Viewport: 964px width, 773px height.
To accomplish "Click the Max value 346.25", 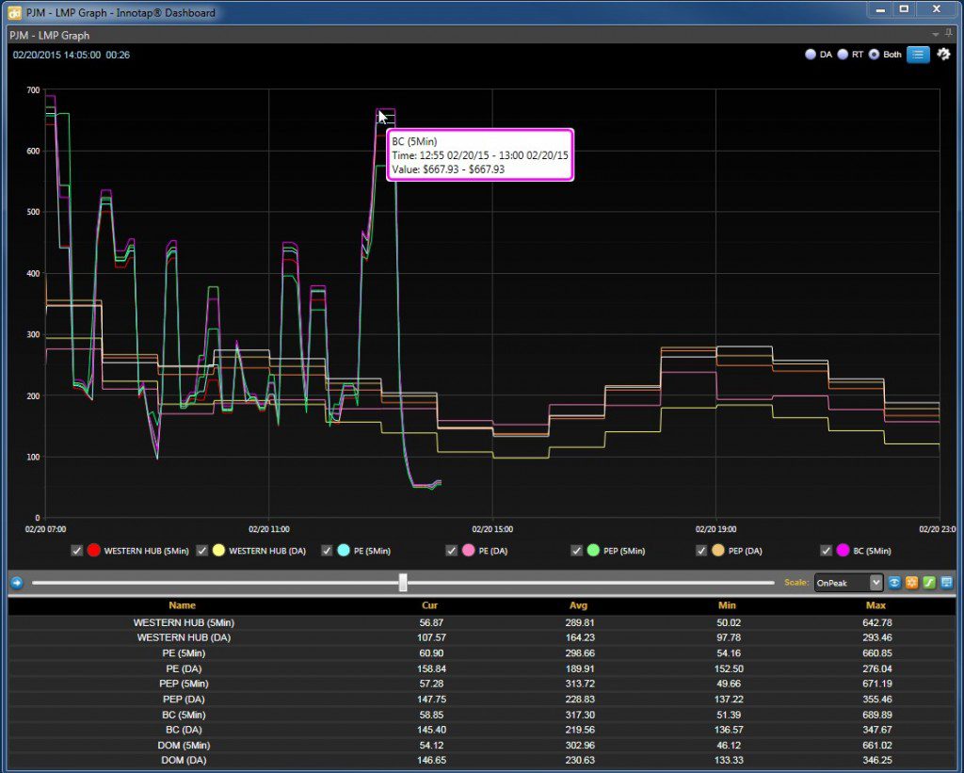I will 876,760.
